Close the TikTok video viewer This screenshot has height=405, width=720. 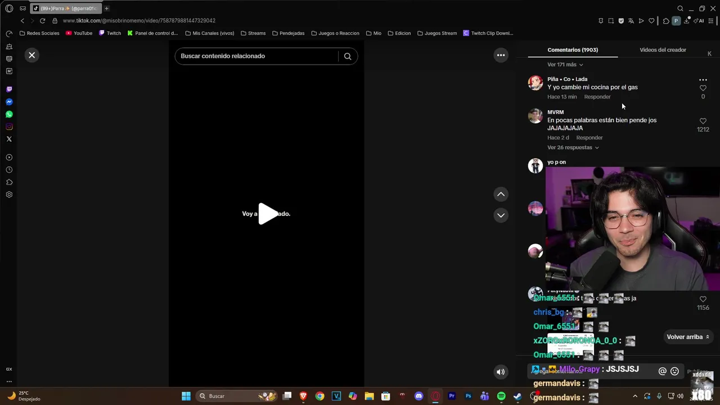(32, 55)
